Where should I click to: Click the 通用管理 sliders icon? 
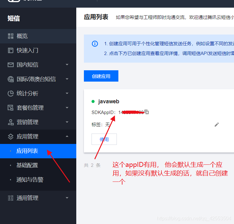click(11, 198)
